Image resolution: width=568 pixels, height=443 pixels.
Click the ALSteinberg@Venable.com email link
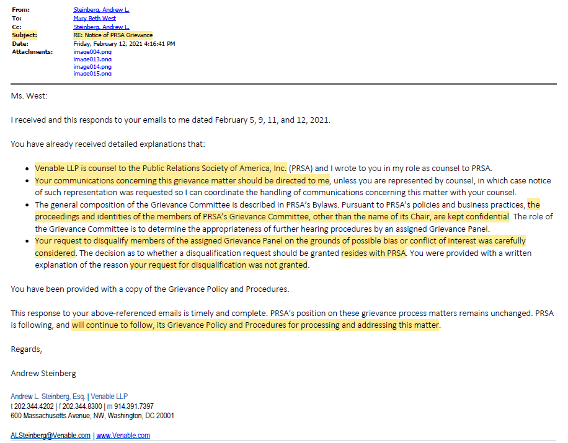click(50, 436)
